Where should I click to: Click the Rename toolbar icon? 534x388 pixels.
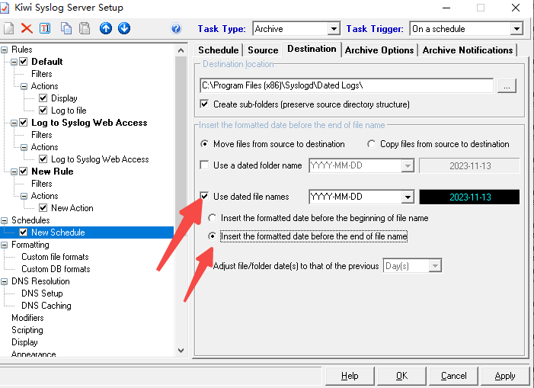(x=45, y=28)
